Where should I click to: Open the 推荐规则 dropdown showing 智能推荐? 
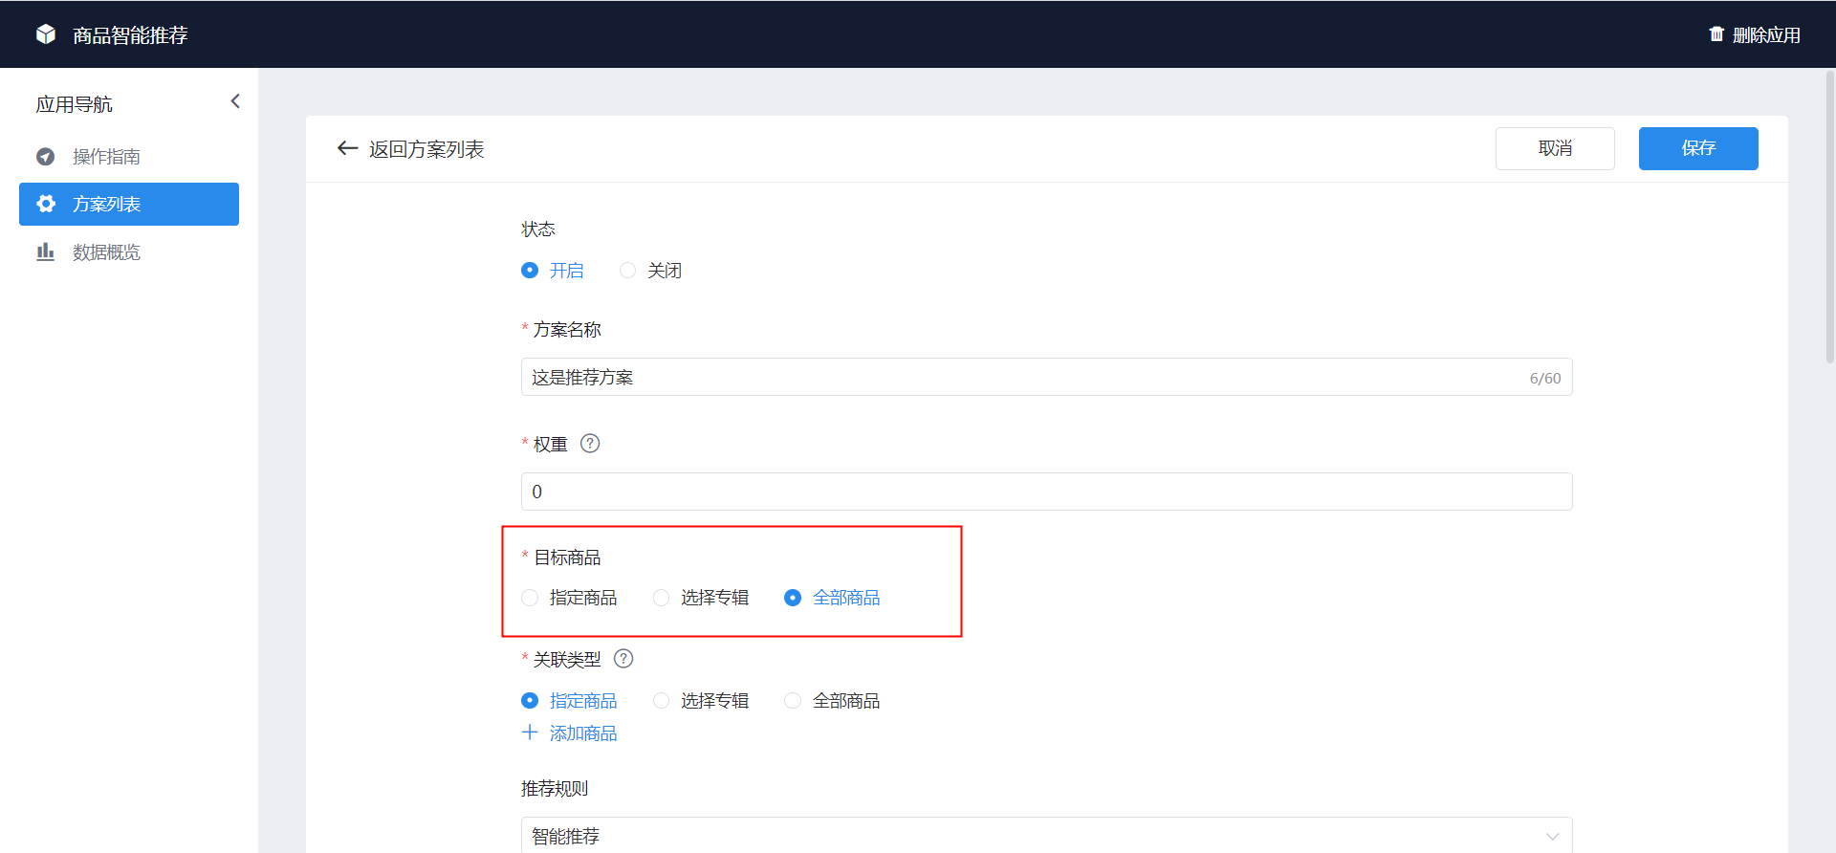point(1046,835)
